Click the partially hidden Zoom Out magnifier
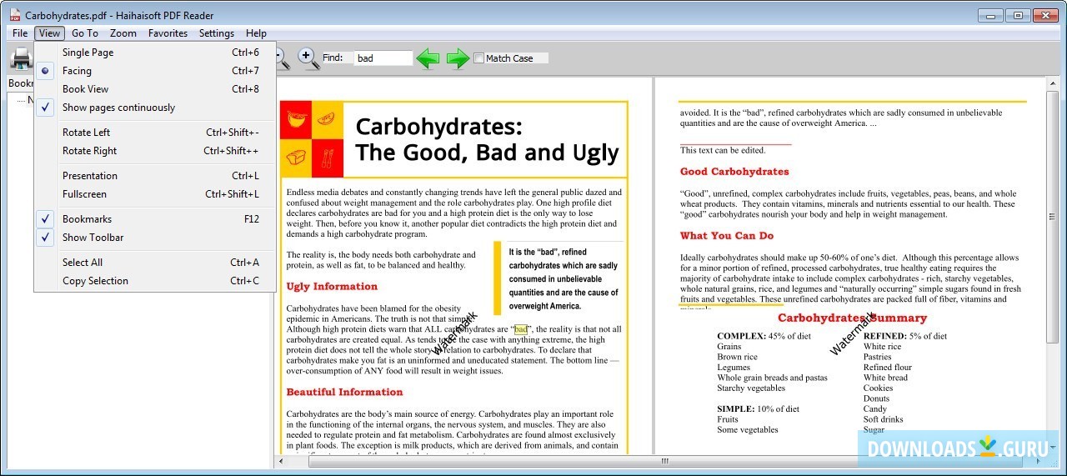 click(x=283, y=58)
